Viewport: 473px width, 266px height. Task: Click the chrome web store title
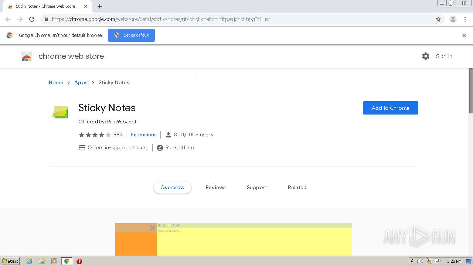coord(71,56)
